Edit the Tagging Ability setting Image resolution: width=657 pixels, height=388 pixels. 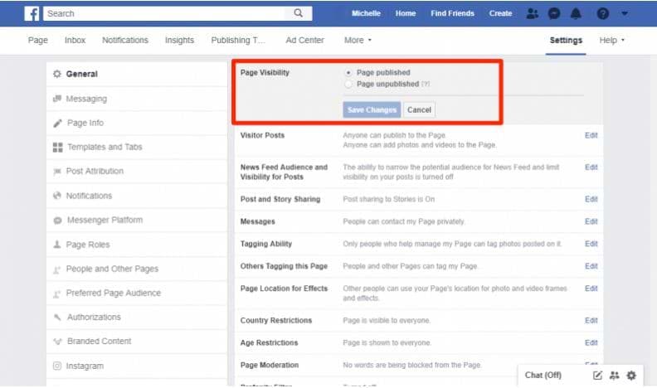tap(591, 244)
